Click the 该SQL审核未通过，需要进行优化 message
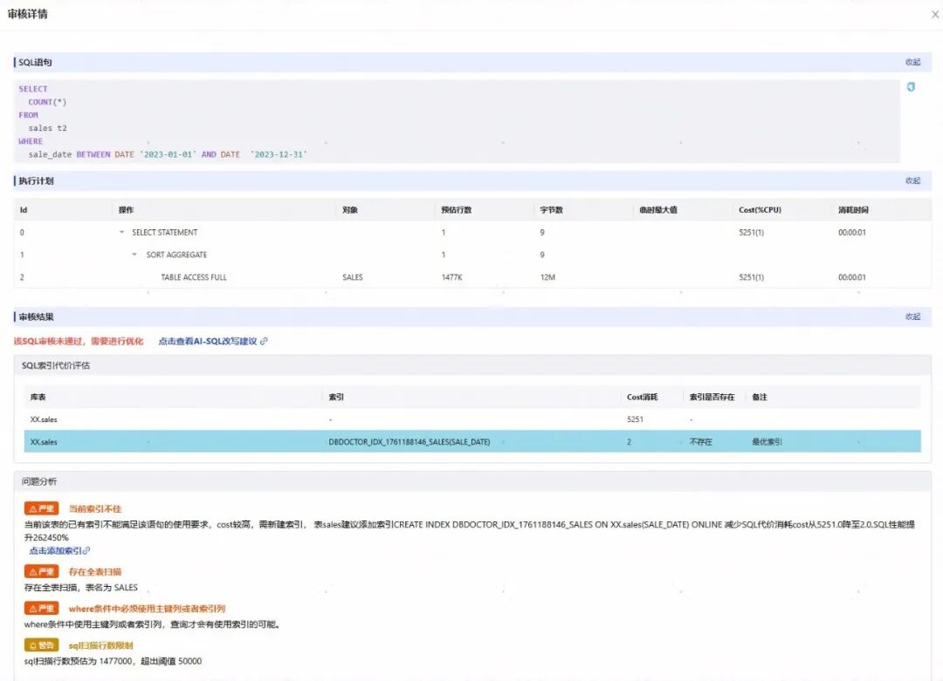The height and width of the screenshot is (681, 943). 79,341
